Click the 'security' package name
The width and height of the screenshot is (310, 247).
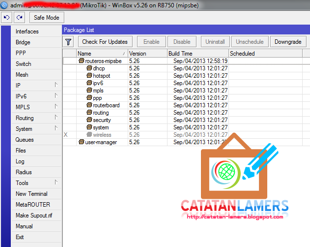coord(102,120)
